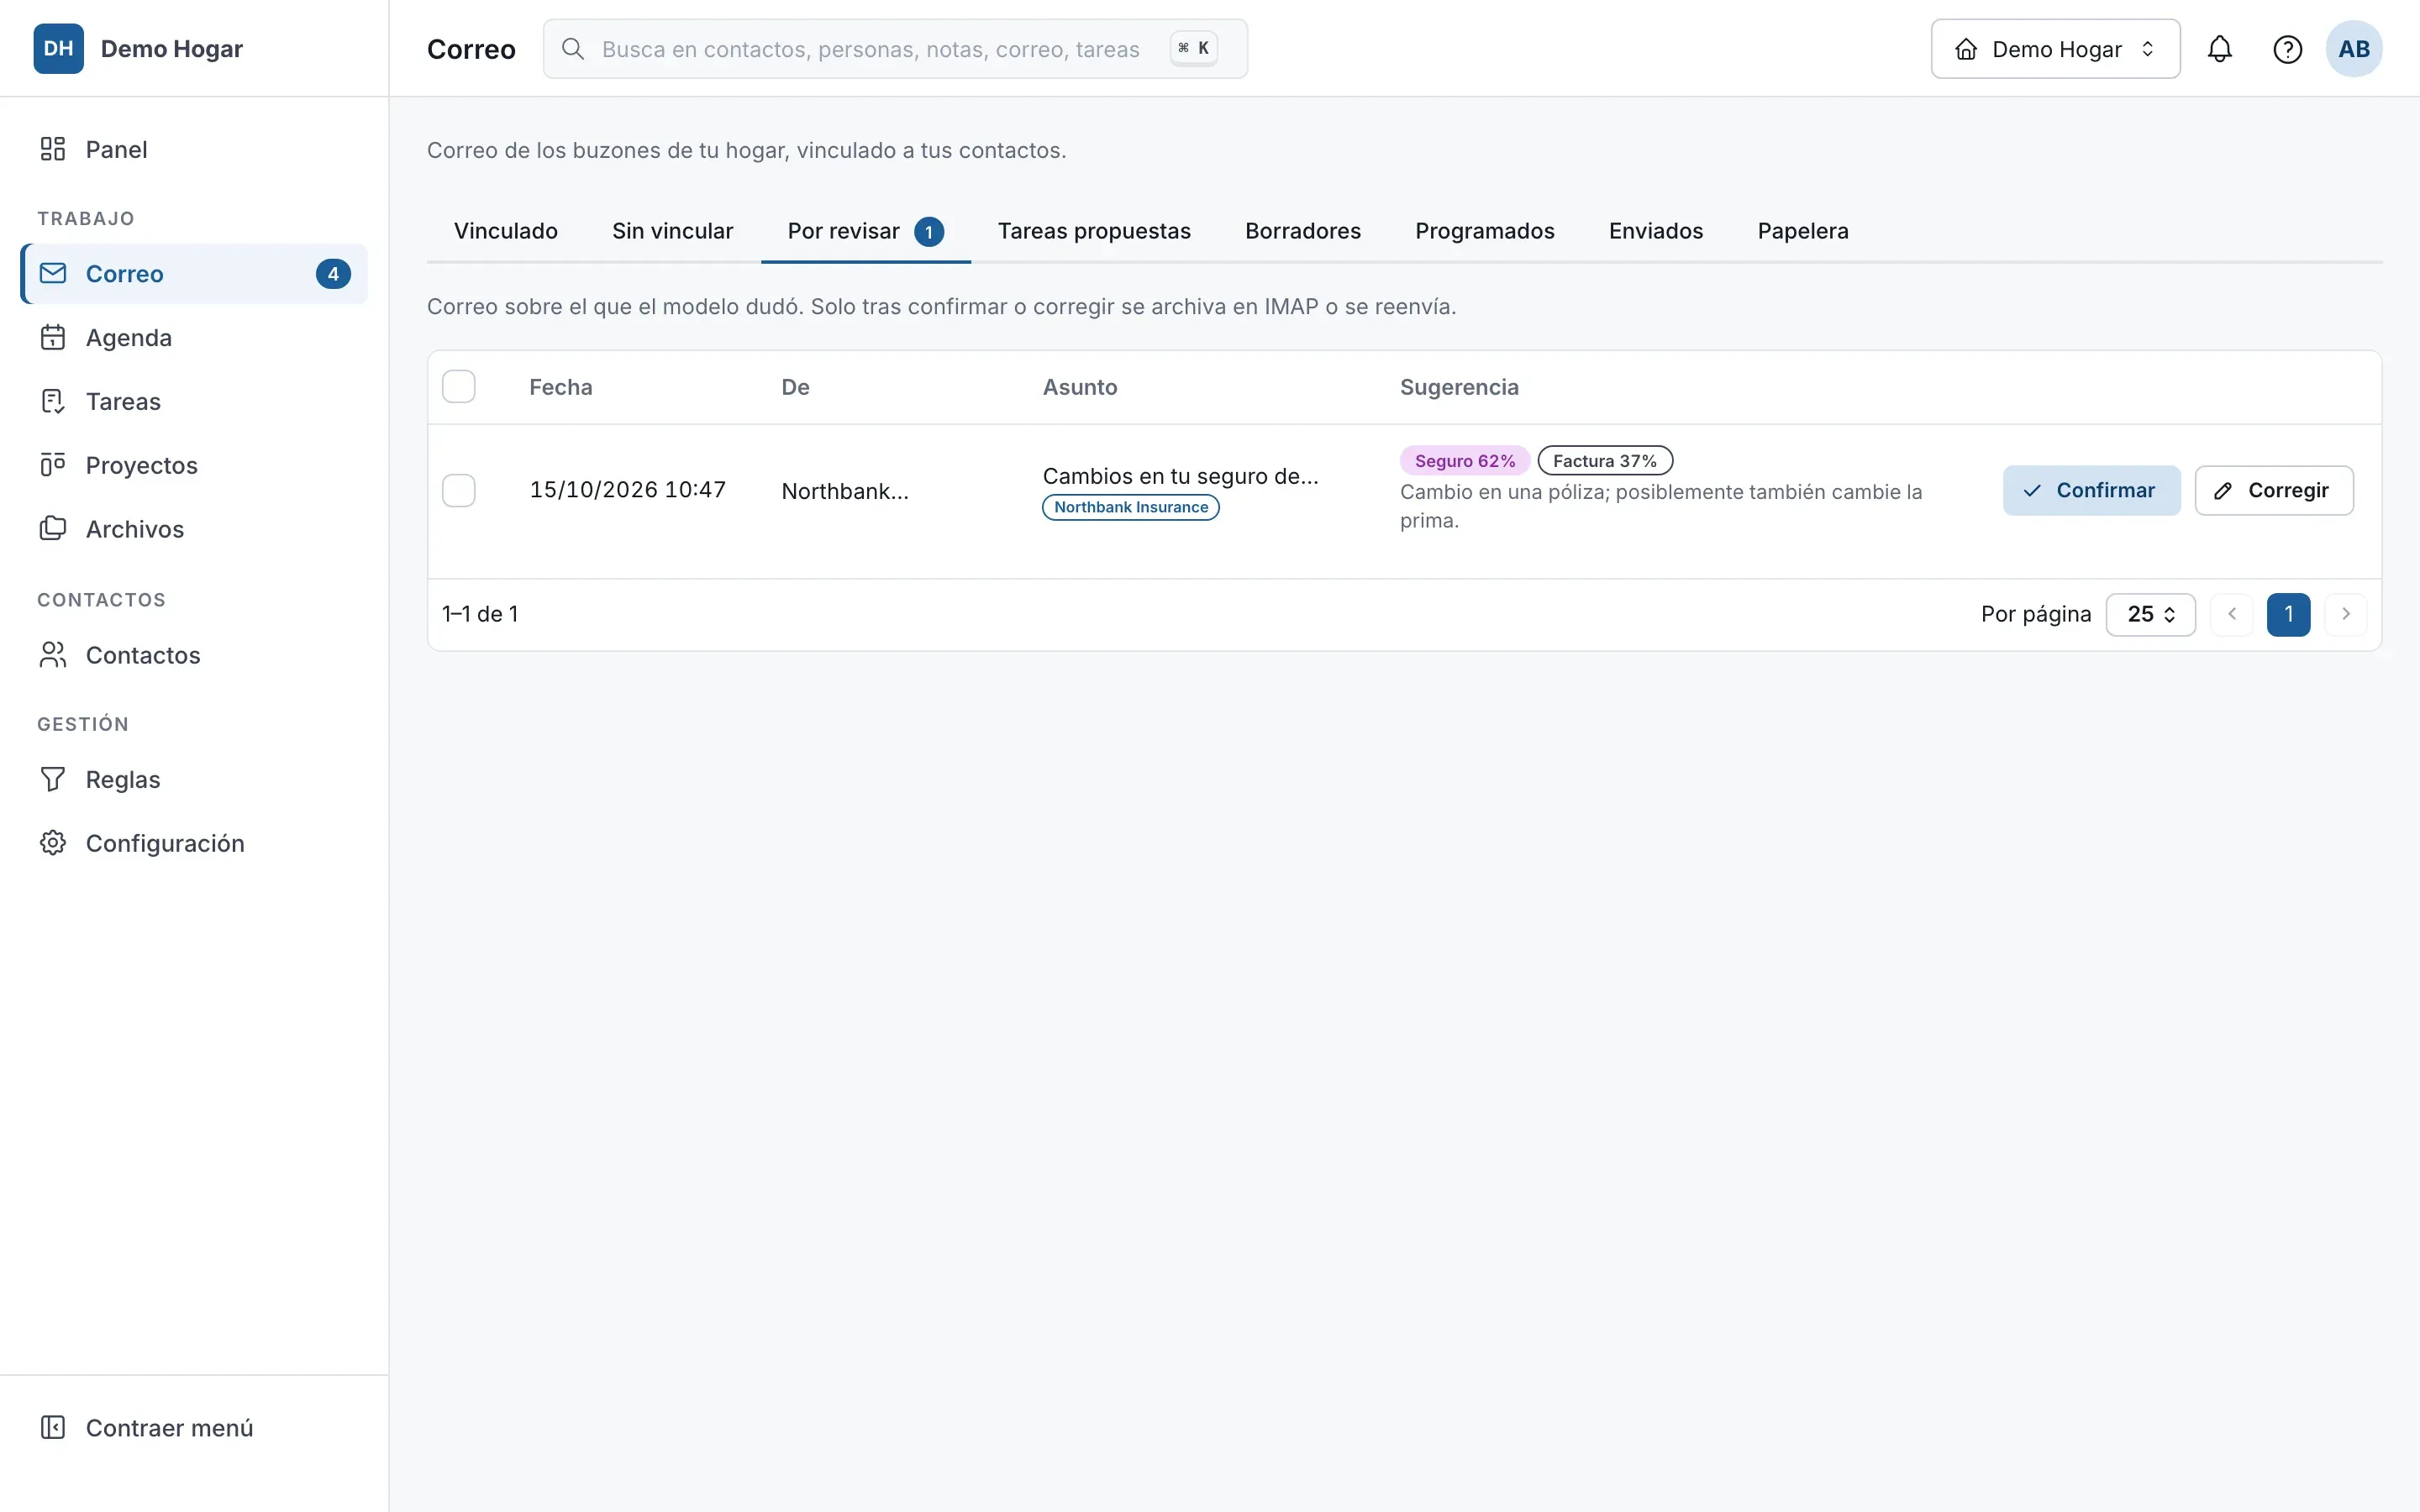
Task: Open Proyectos board icon
Action: pyautogui.click(x=53, y=465)
